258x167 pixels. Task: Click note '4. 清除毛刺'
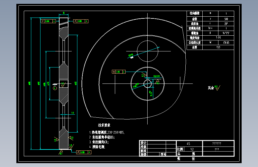pos(97,147)
